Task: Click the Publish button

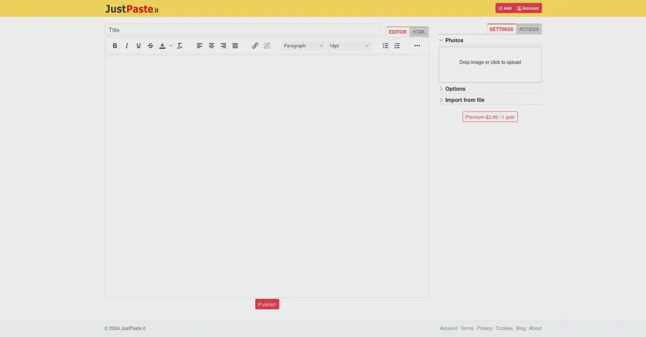Action: coord(267,304)
